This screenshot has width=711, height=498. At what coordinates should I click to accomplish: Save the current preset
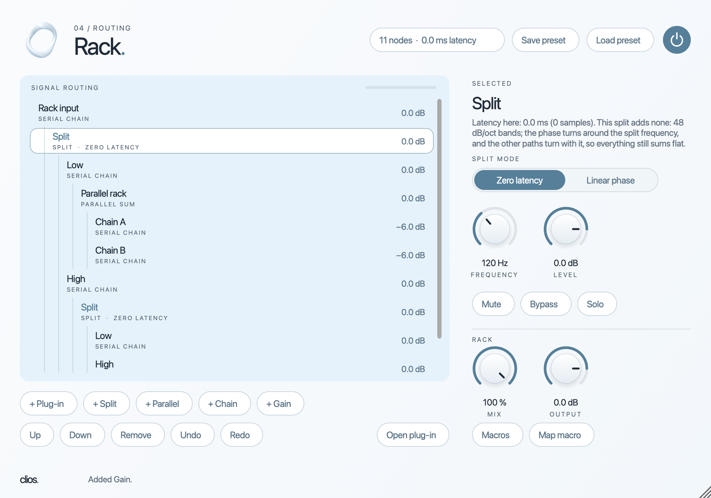click(545, 40)
